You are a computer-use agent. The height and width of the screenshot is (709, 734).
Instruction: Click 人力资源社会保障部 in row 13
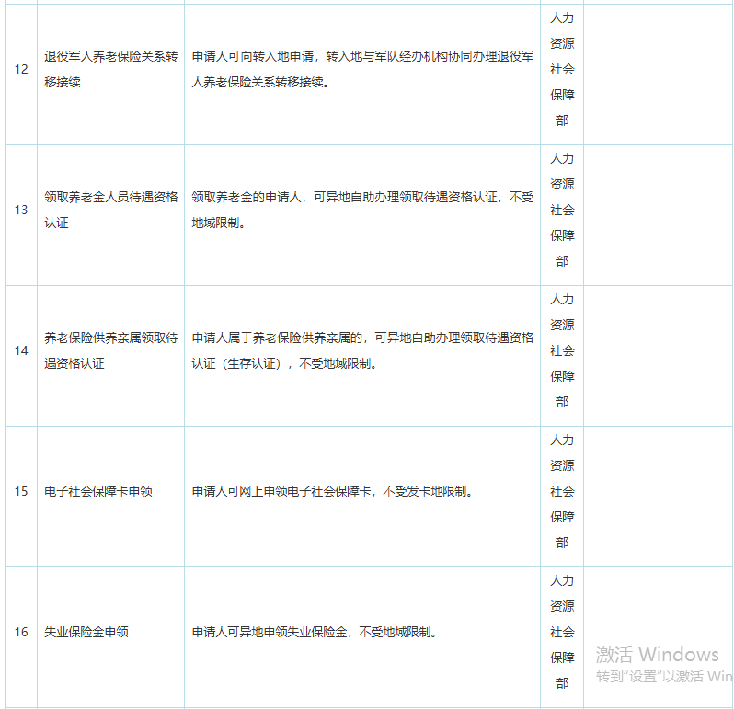pyautogui.click(x=562, y=211)
